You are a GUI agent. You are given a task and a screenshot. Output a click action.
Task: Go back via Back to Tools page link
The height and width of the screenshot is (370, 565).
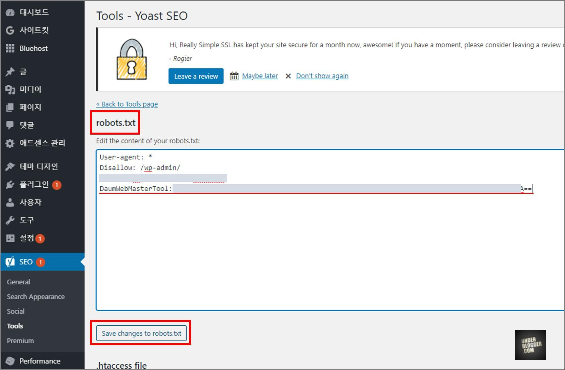(127, 104)
